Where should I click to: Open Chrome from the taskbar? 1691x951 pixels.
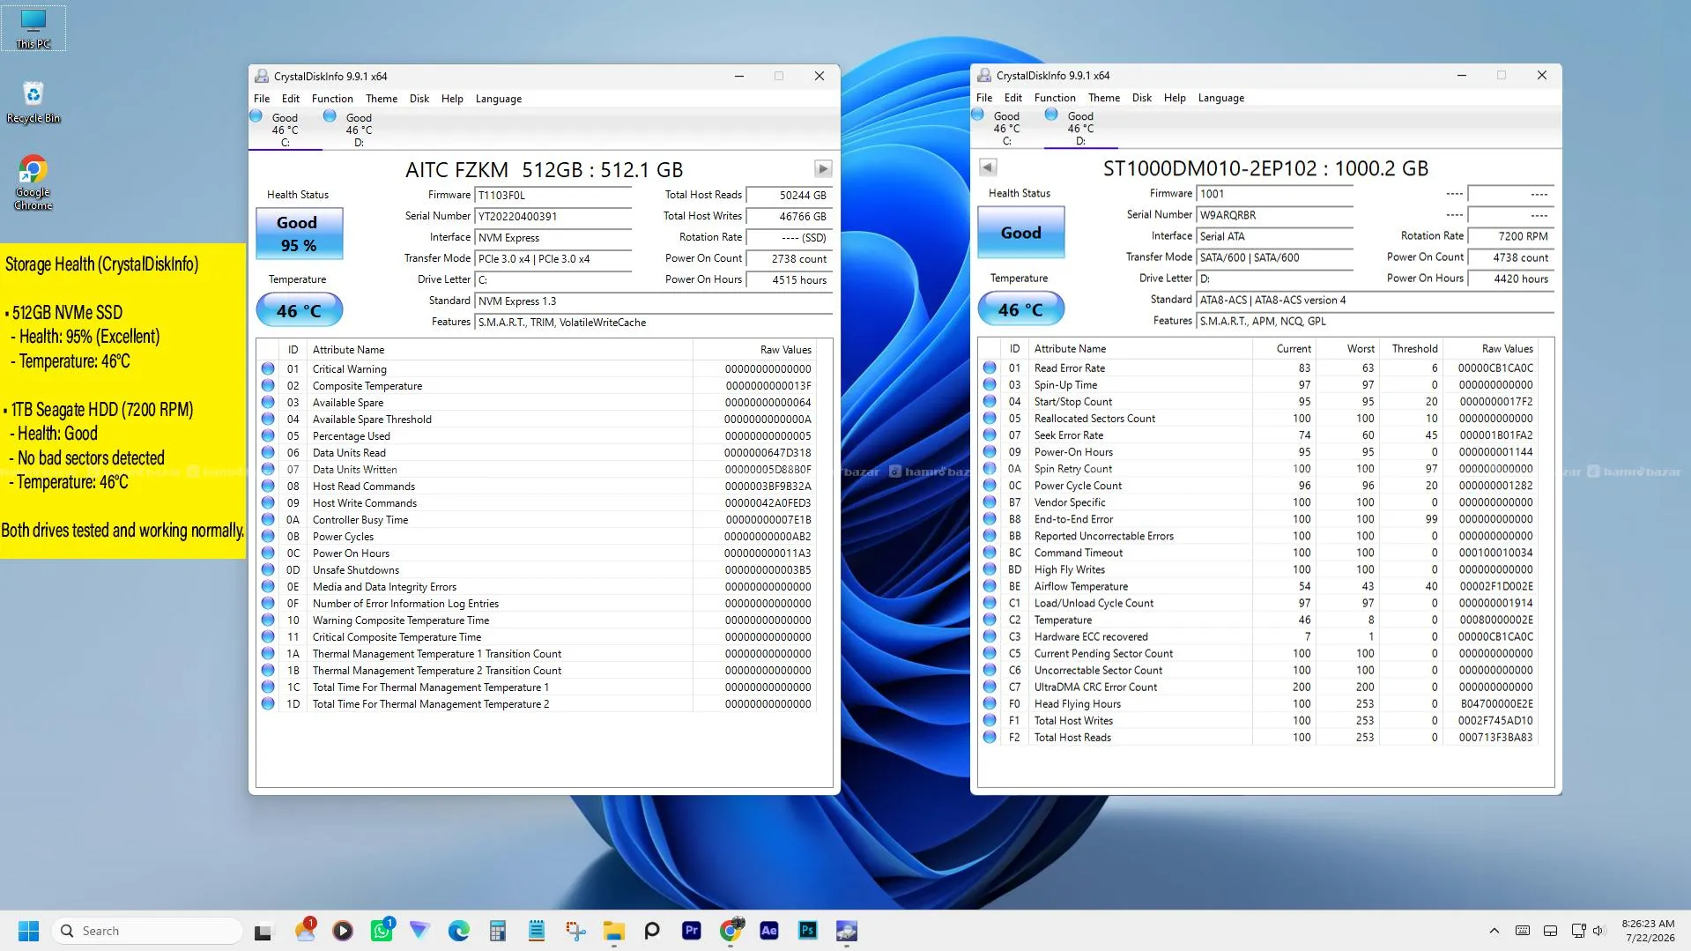[731, 931]
